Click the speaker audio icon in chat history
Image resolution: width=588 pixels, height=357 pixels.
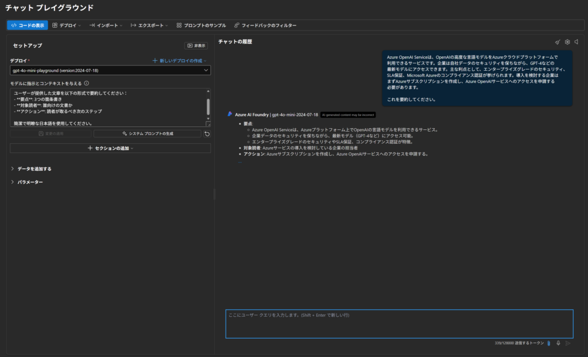point(576,42)
